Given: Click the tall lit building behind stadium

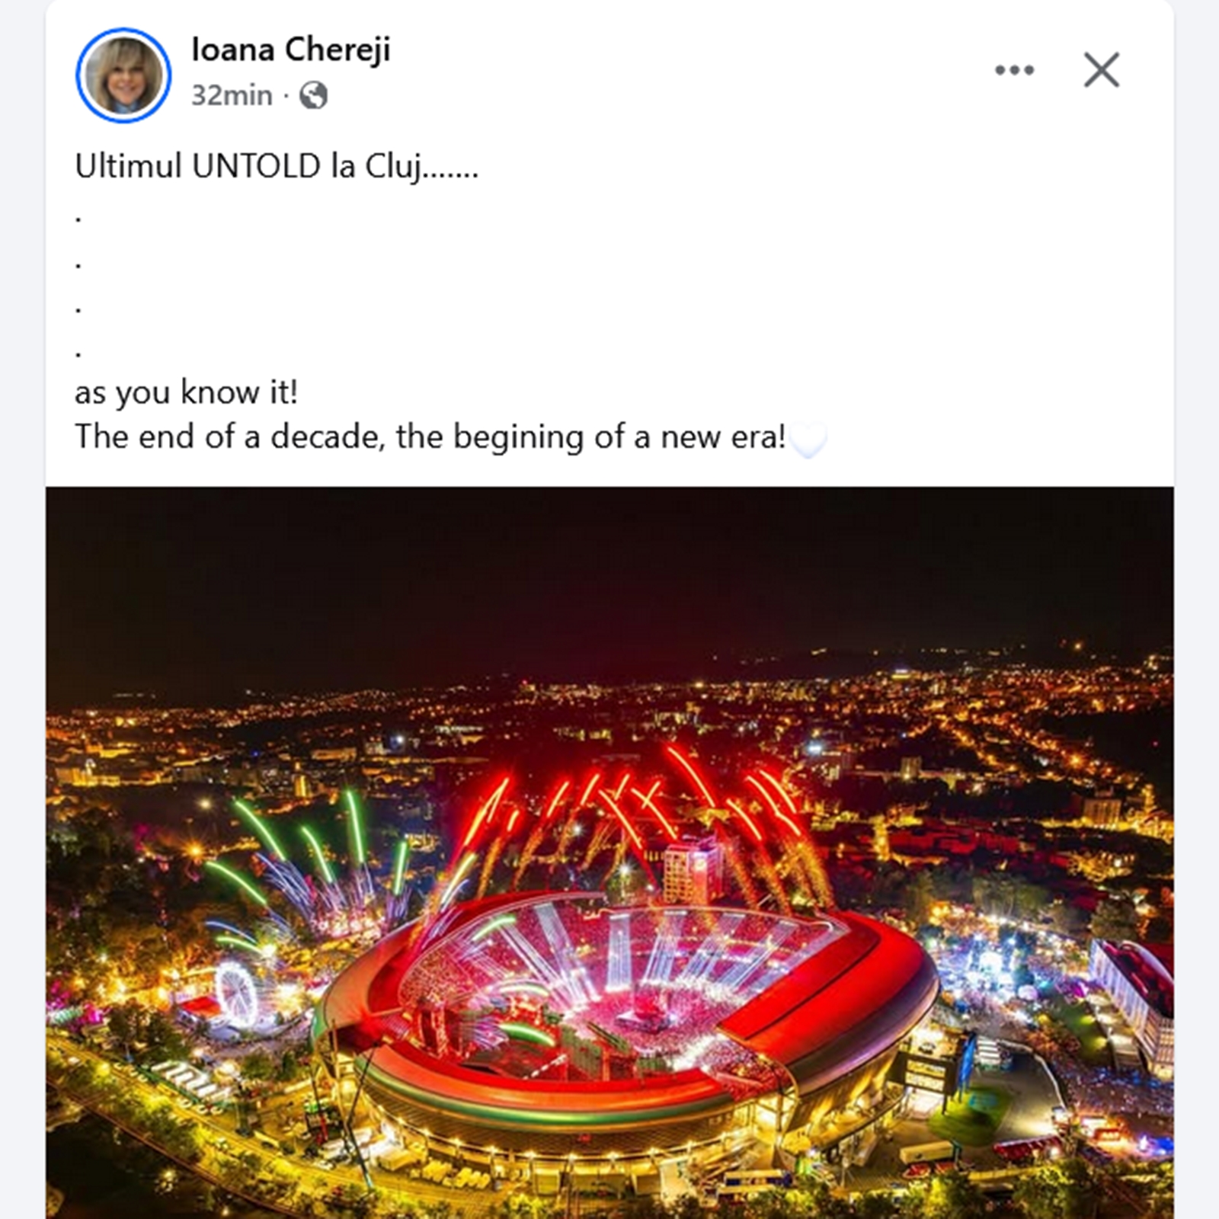Looking at the screenshot, I should (x=692, y=869).
